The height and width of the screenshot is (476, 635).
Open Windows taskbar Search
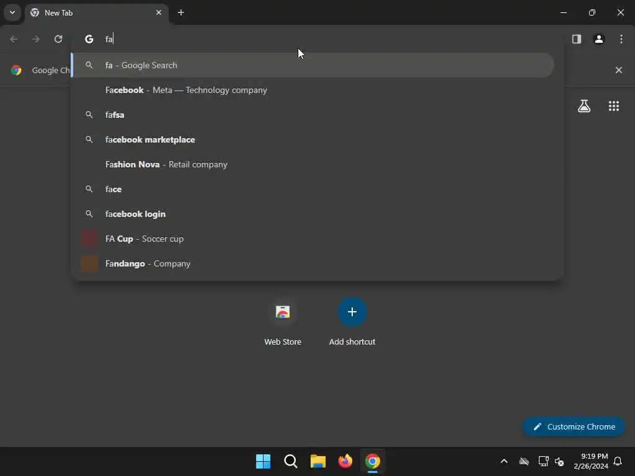point(290,461)
